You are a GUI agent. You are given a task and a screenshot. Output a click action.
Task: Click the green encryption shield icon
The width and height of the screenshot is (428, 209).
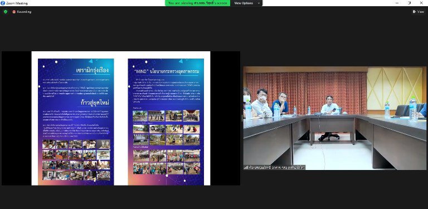tap(6, 12)
